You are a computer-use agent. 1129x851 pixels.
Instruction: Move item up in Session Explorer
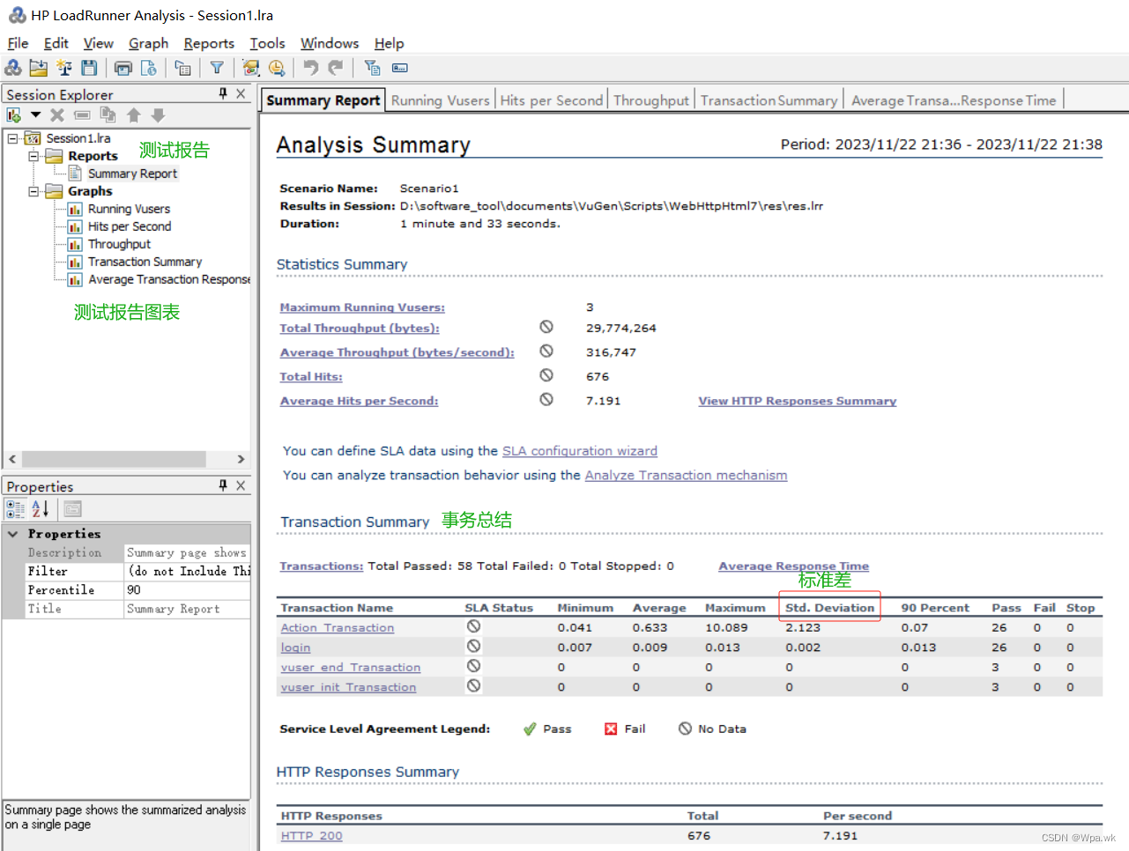pyautogui.click(x=133, y=115)
